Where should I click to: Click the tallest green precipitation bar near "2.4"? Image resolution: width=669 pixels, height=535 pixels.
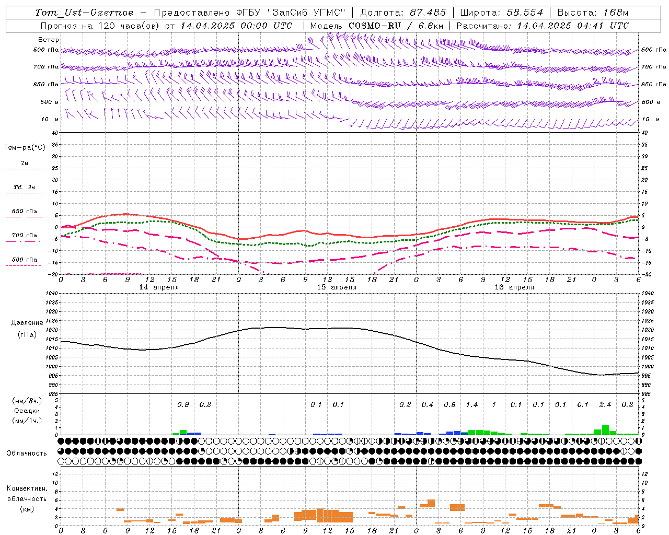click(x=605, y=429)
